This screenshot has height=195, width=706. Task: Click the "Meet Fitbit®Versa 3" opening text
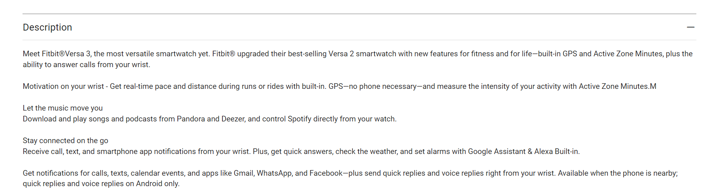(x=54, y=54)
